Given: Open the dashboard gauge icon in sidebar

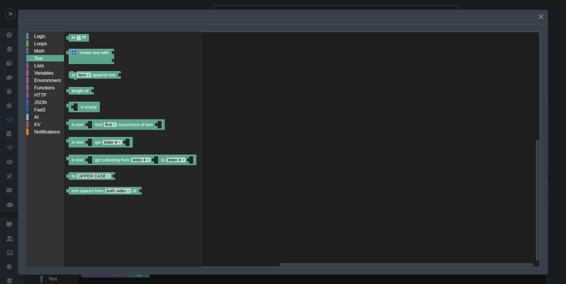Looking at the screenshot, I should click(x=9, y=35).
